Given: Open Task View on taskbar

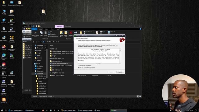Looking at the screenshot, I should (x=6, y=110).
